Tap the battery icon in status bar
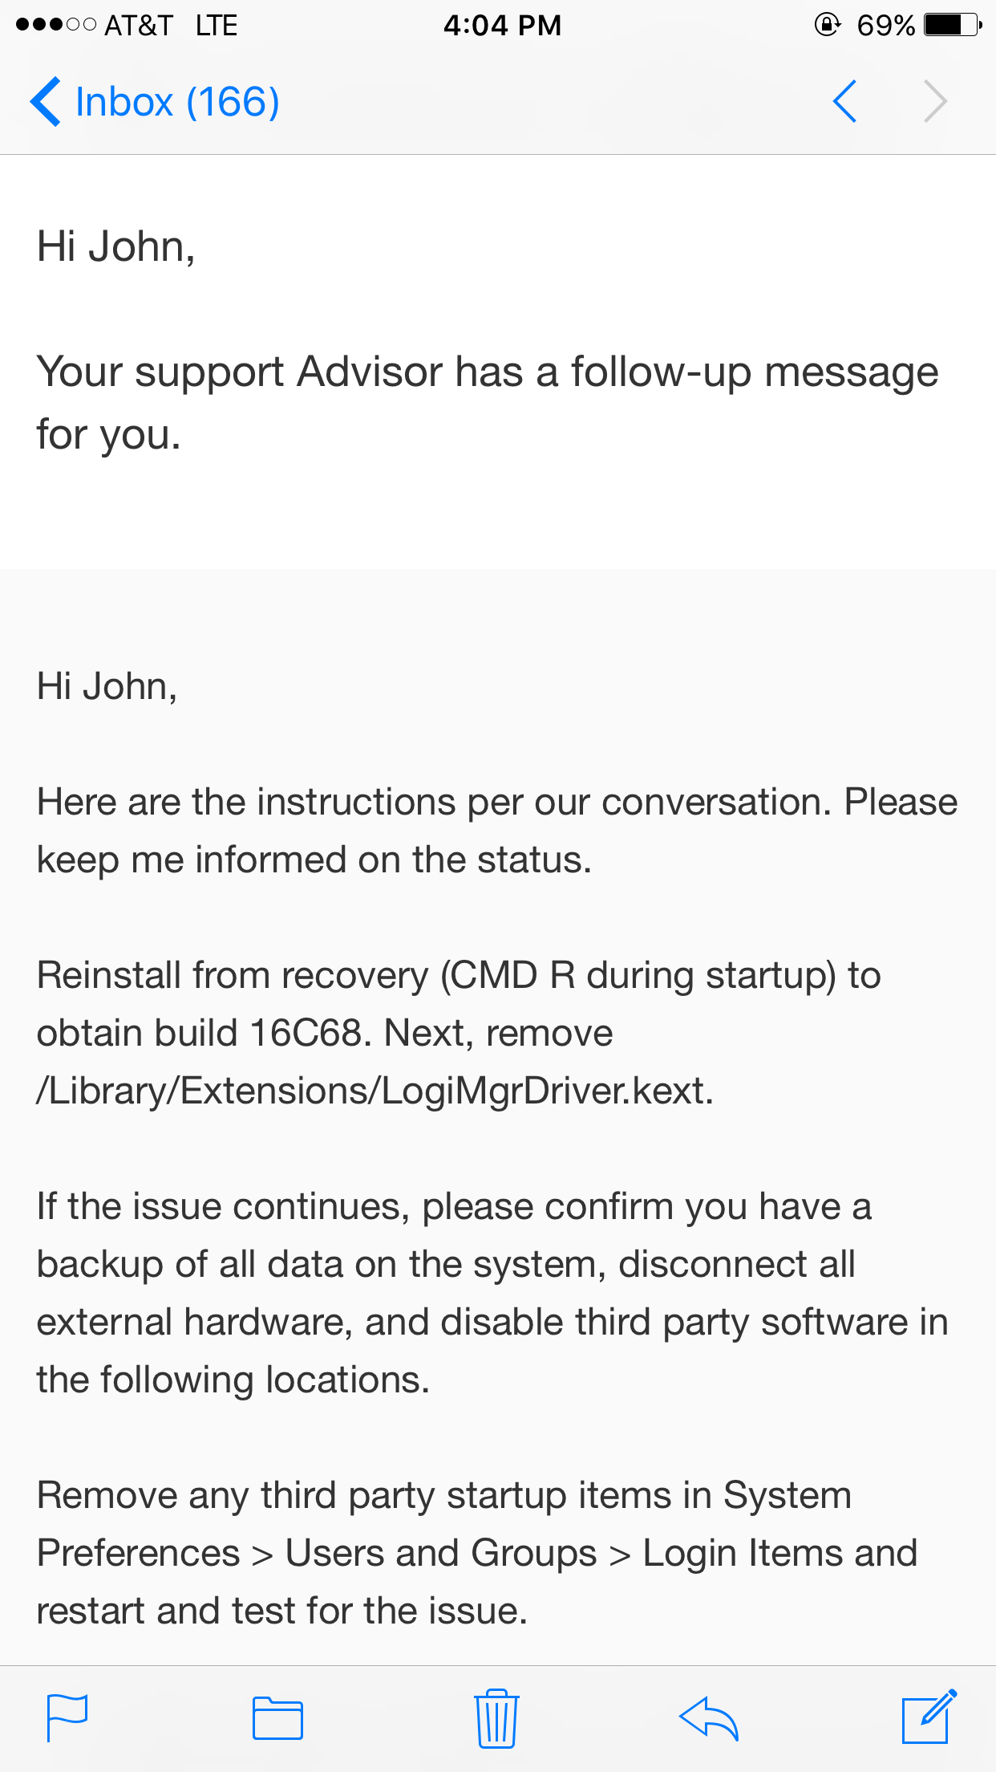This screenshot has width=996, height=1772. (x=953, y=25)
